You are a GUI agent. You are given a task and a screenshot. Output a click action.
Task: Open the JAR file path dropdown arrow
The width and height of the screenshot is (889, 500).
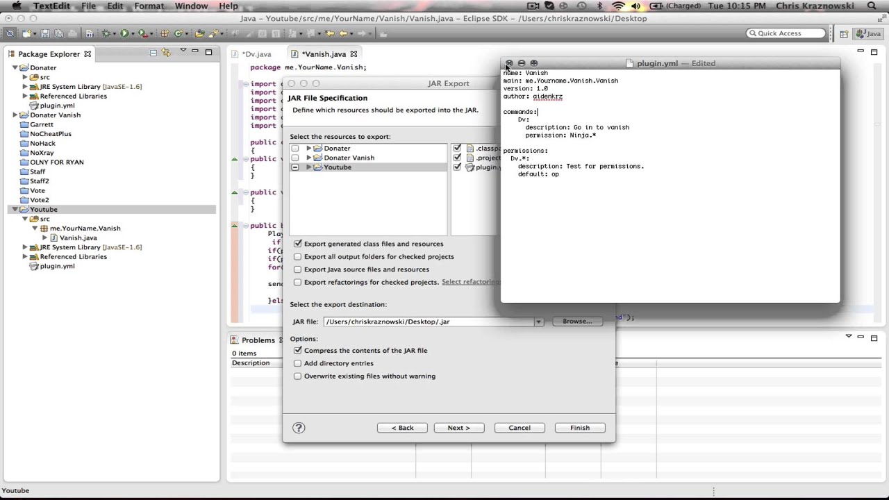click(x=538, y=322)
